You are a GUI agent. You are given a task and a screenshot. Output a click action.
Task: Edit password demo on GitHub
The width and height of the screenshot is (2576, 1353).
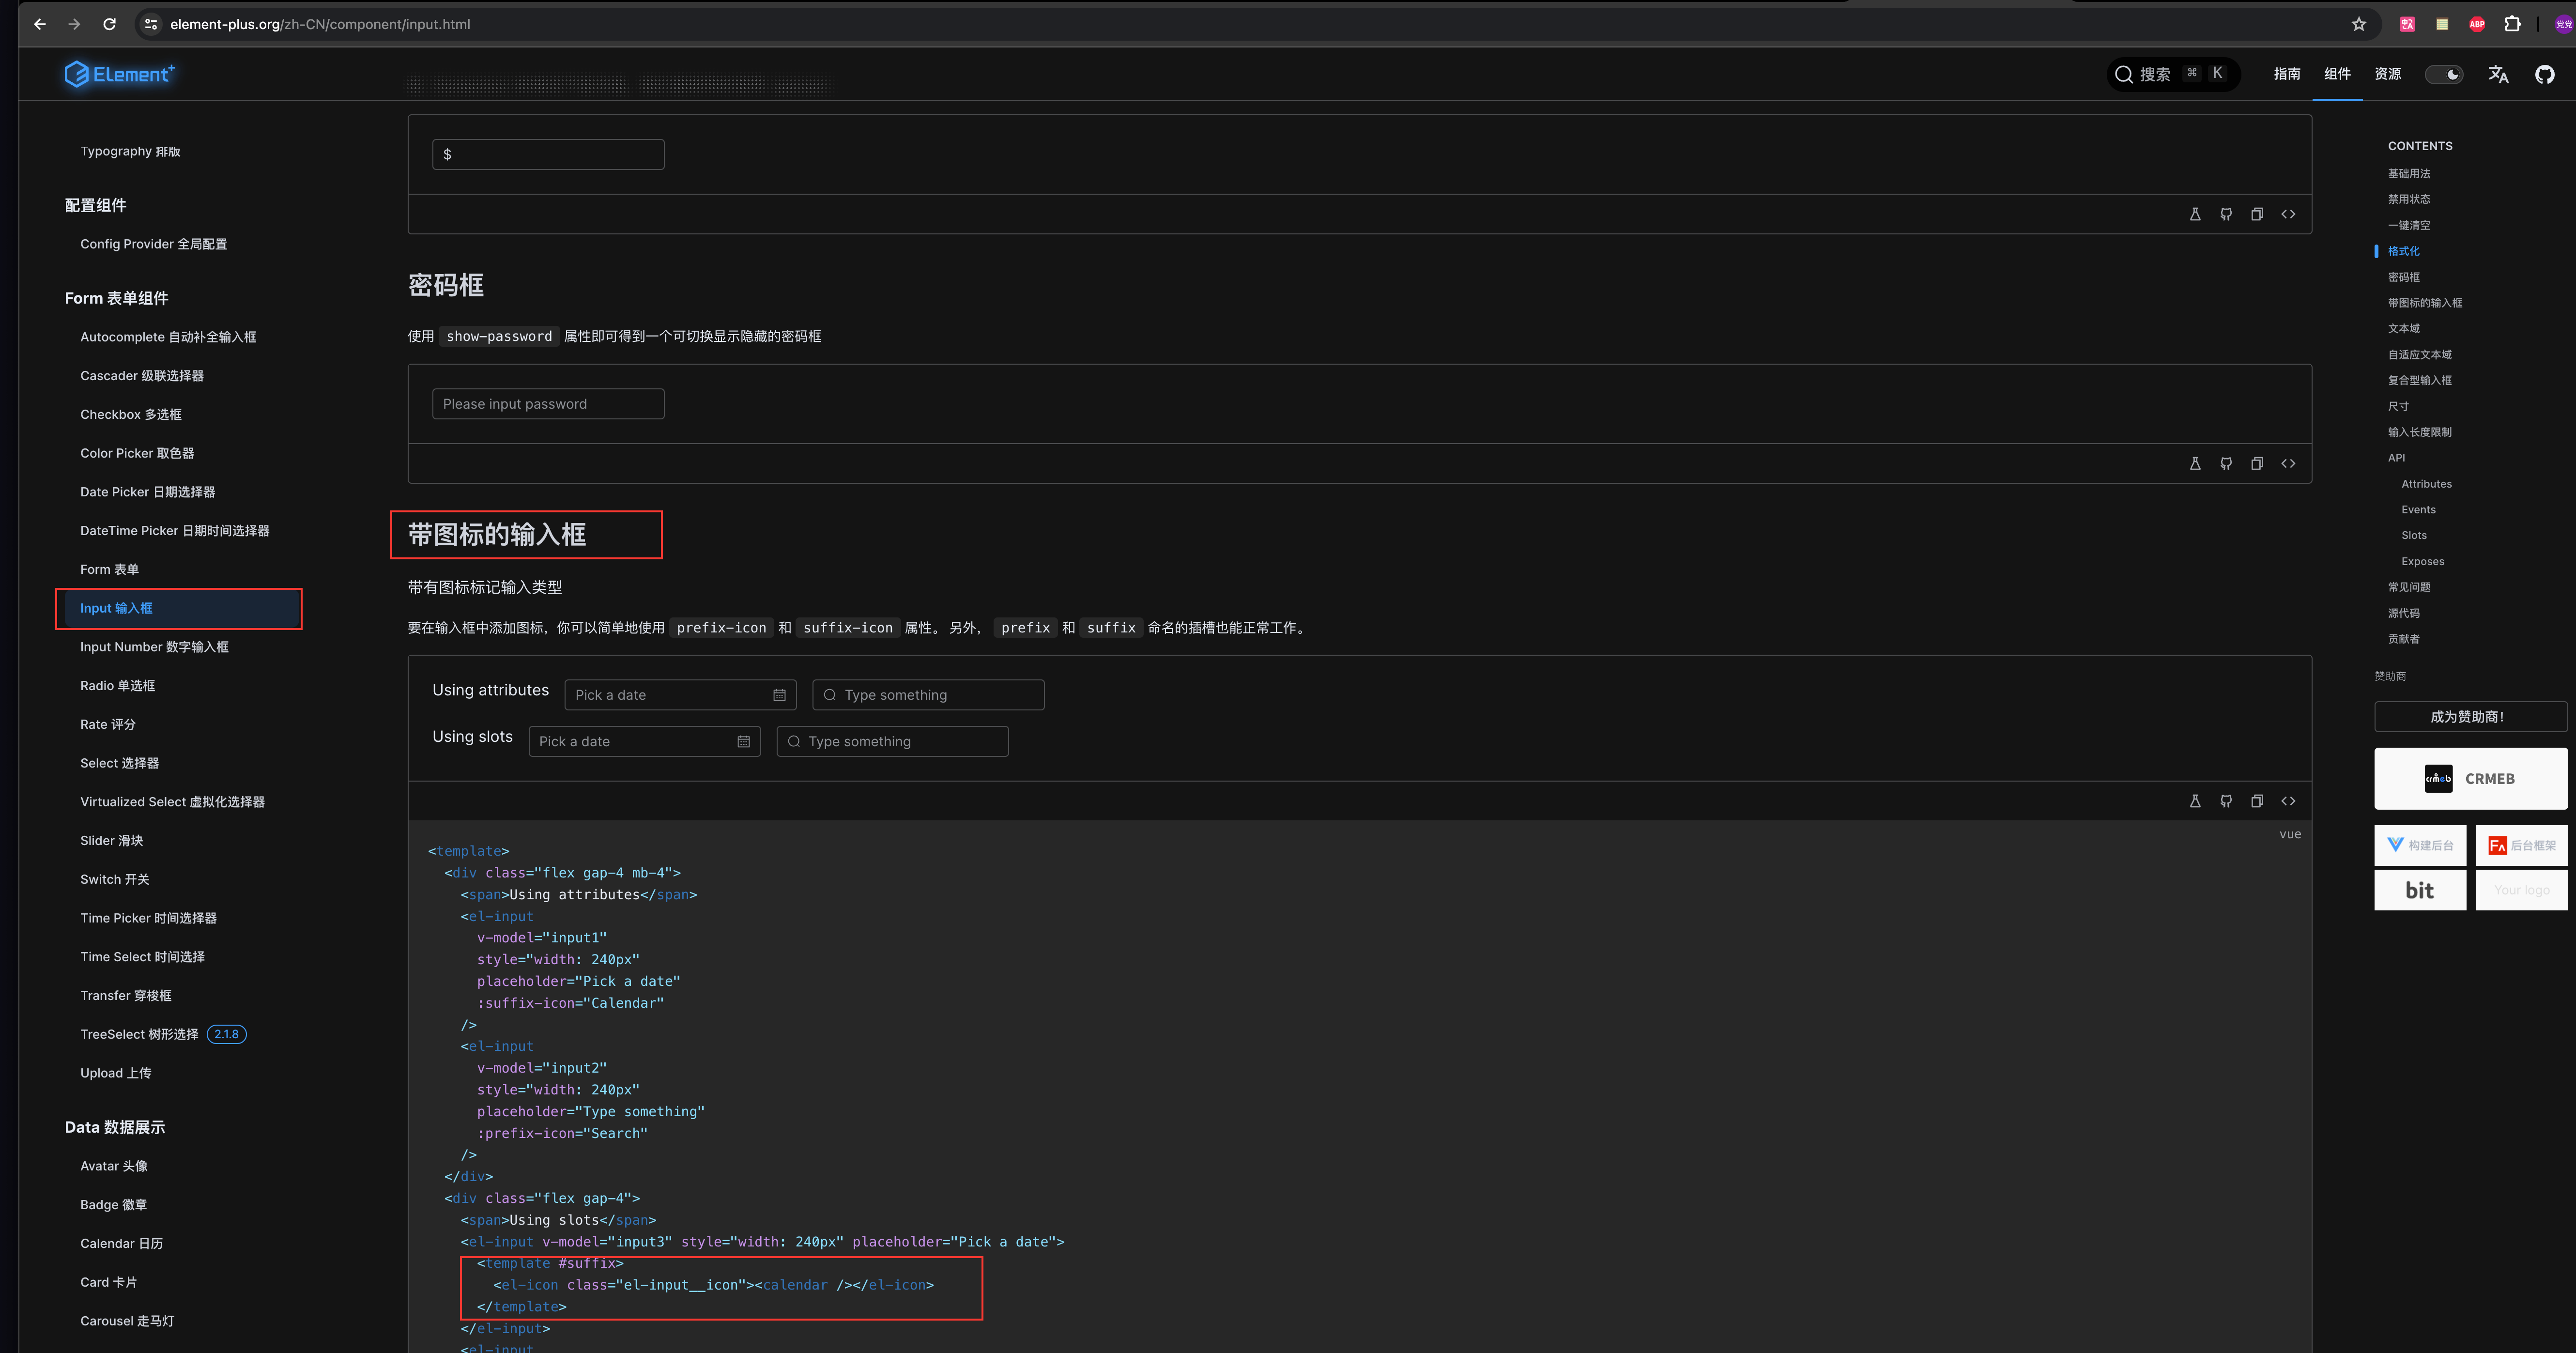(2226, 464)
